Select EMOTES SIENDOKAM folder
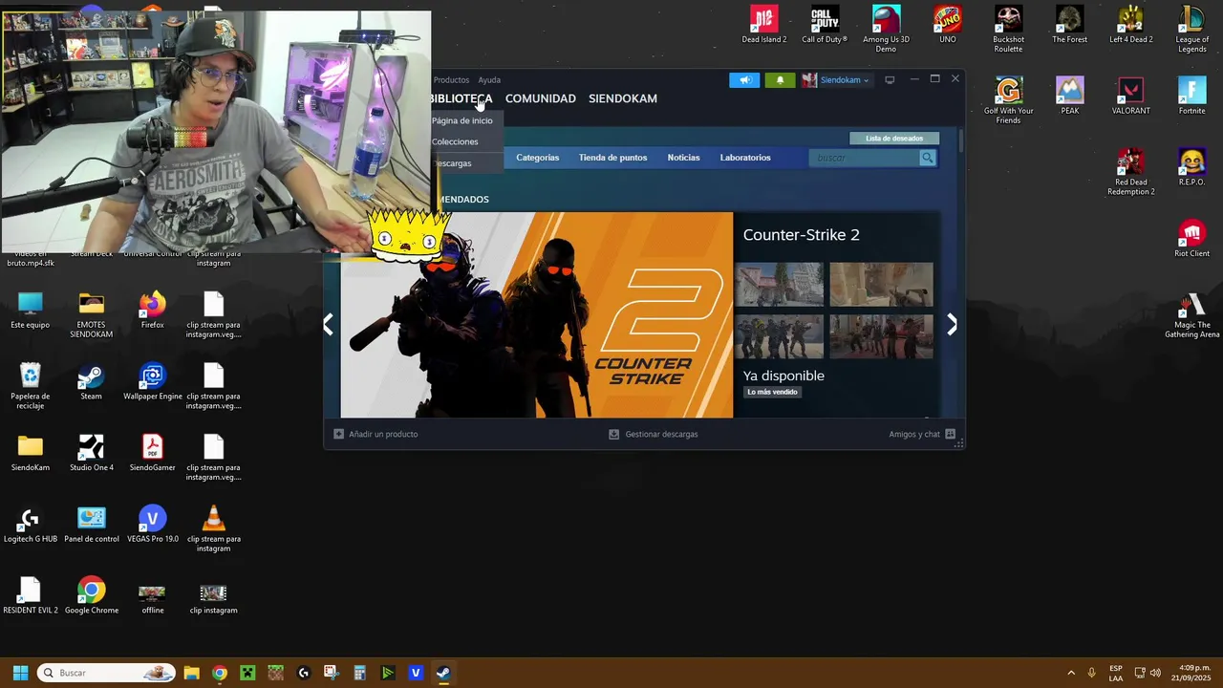 pyautogui.click(x=91, y=314)
